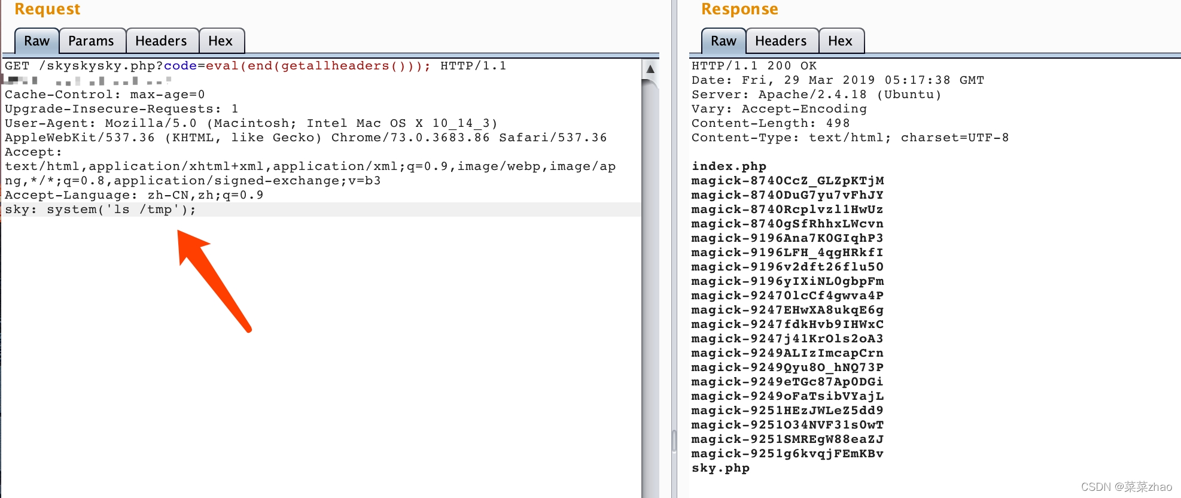Click the HTTP/1.1 200 OK status line
This screenshot has height=498, width=1181.
tap(754, 66)
